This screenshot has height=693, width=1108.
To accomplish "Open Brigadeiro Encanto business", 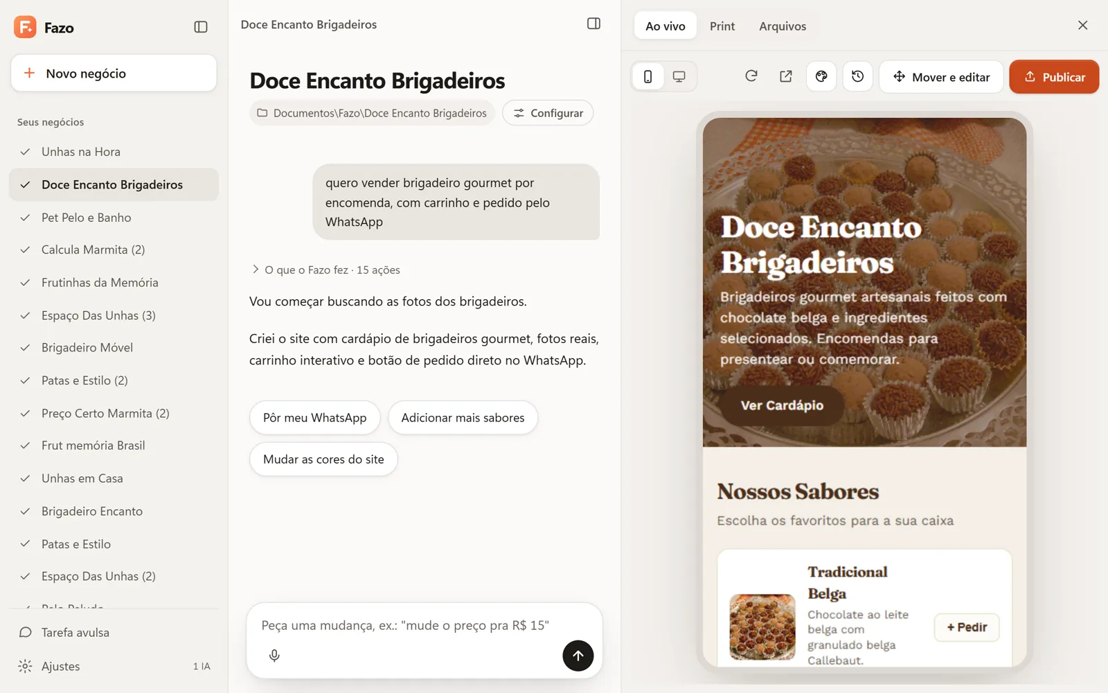I will [x=114, y=511].
